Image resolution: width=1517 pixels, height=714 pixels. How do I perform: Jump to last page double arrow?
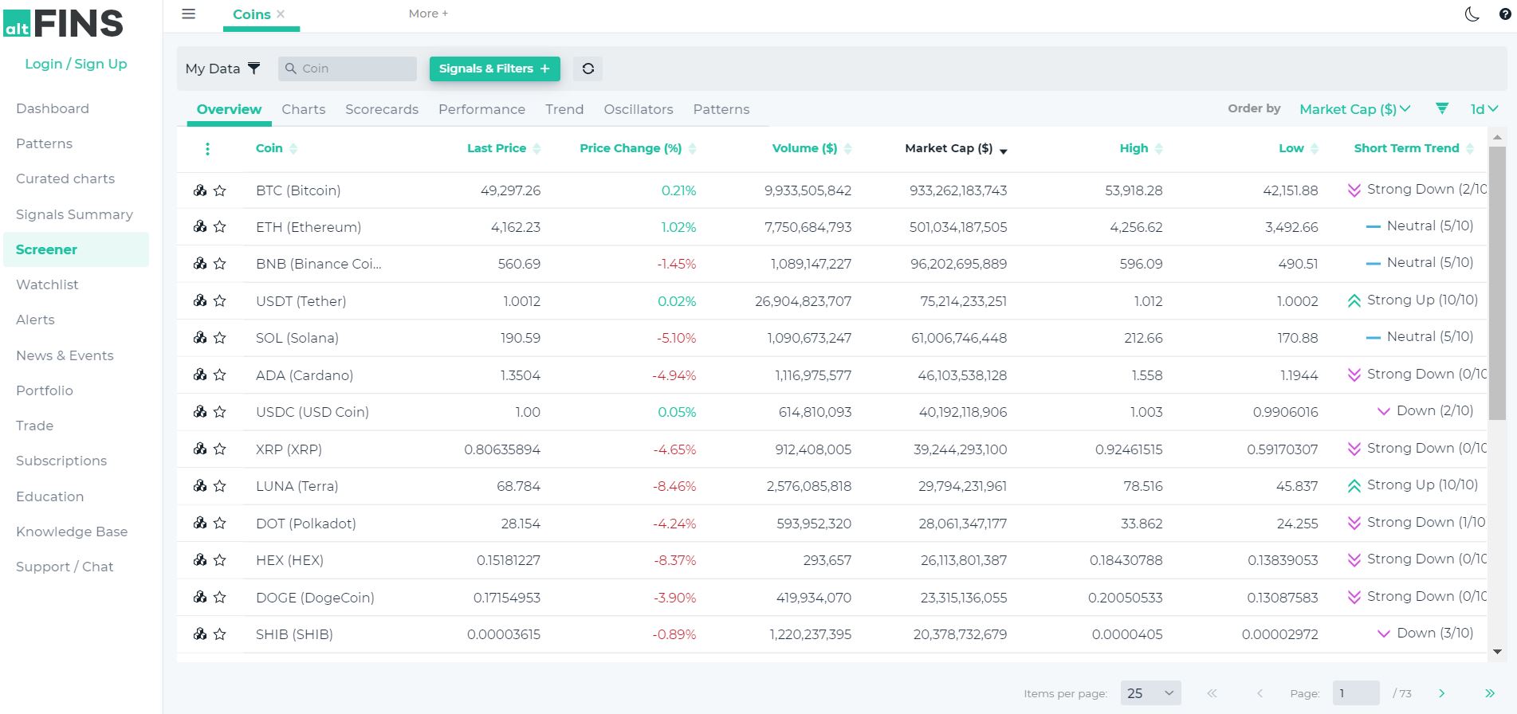(x=1489, y=693)
